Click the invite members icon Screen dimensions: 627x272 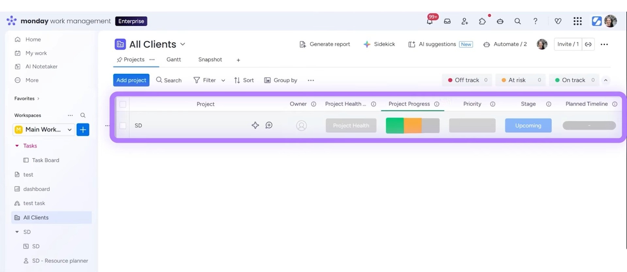[465, 21]
